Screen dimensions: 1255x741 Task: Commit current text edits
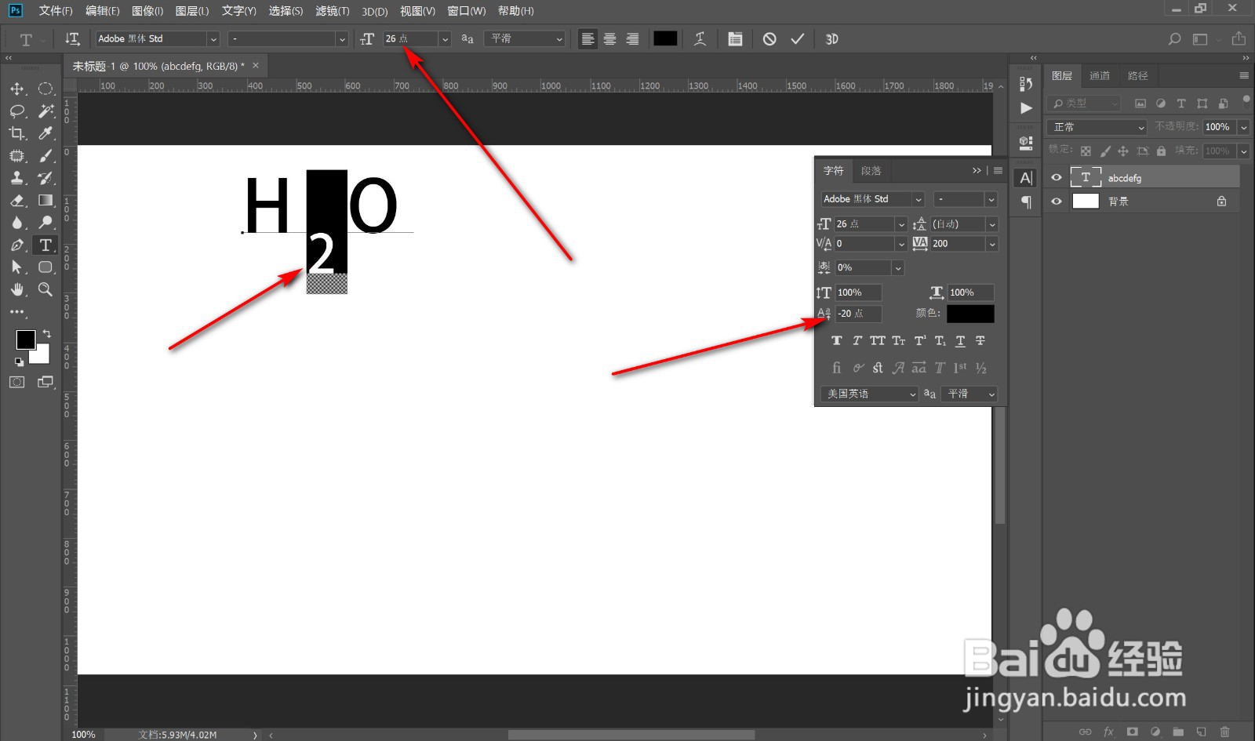tap(798, 38)
